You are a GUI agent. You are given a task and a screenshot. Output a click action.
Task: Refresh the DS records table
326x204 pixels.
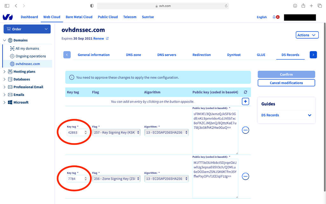[245, 92]
